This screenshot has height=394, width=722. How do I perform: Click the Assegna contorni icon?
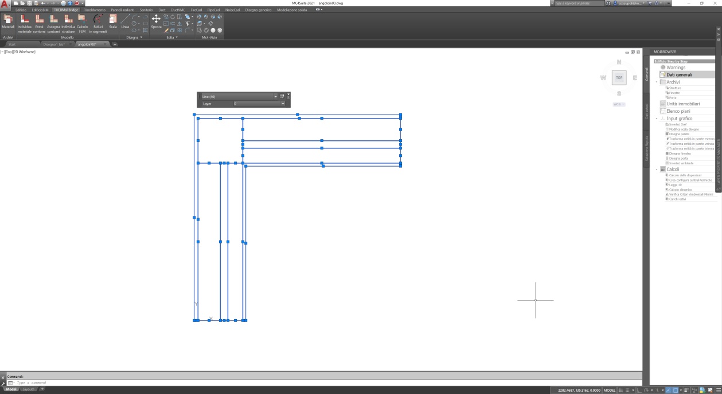(53, 24)
